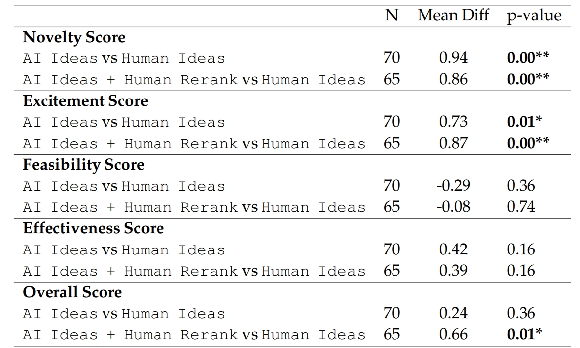Select the Feasibility Score section heading
The width and height of the screenshot is (580, 348).
(83, 165)
